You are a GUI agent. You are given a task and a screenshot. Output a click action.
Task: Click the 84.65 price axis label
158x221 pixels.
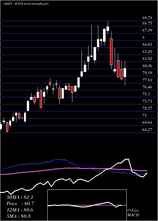click(147, 45)
